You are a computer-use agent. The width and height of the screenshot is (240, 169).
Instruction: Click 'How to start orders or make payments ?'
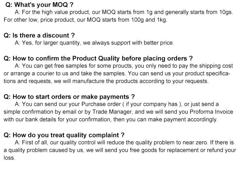[69, 97]
